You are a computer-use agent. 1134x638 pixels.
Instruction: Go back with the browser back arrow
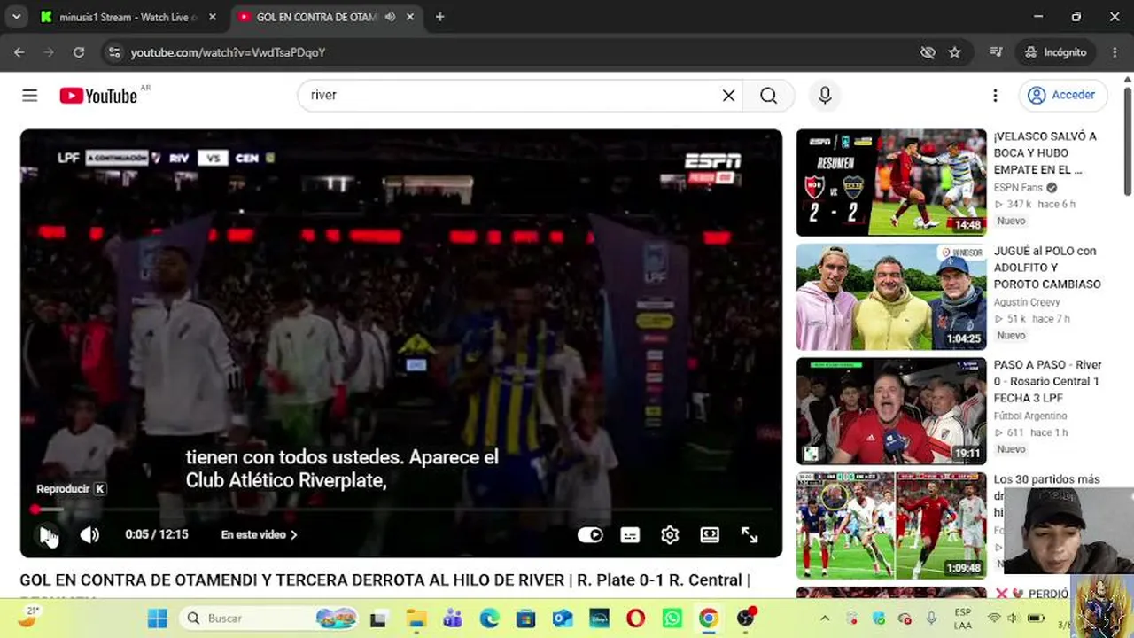(x=19, y=52)
